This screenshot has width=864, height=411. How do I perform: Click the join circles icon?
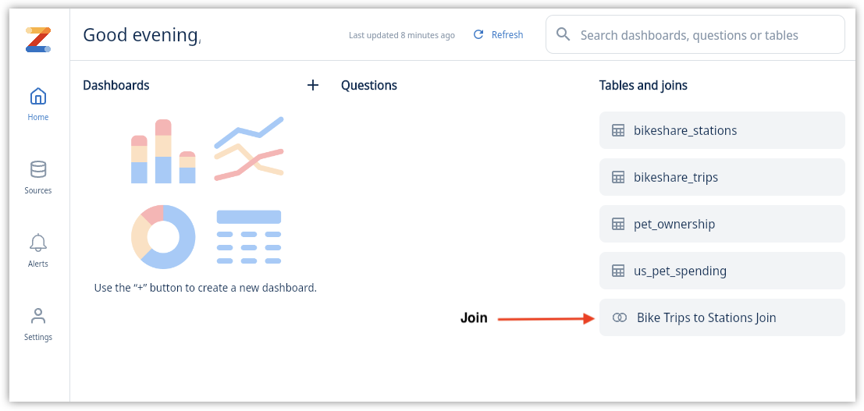pos(620,318)
